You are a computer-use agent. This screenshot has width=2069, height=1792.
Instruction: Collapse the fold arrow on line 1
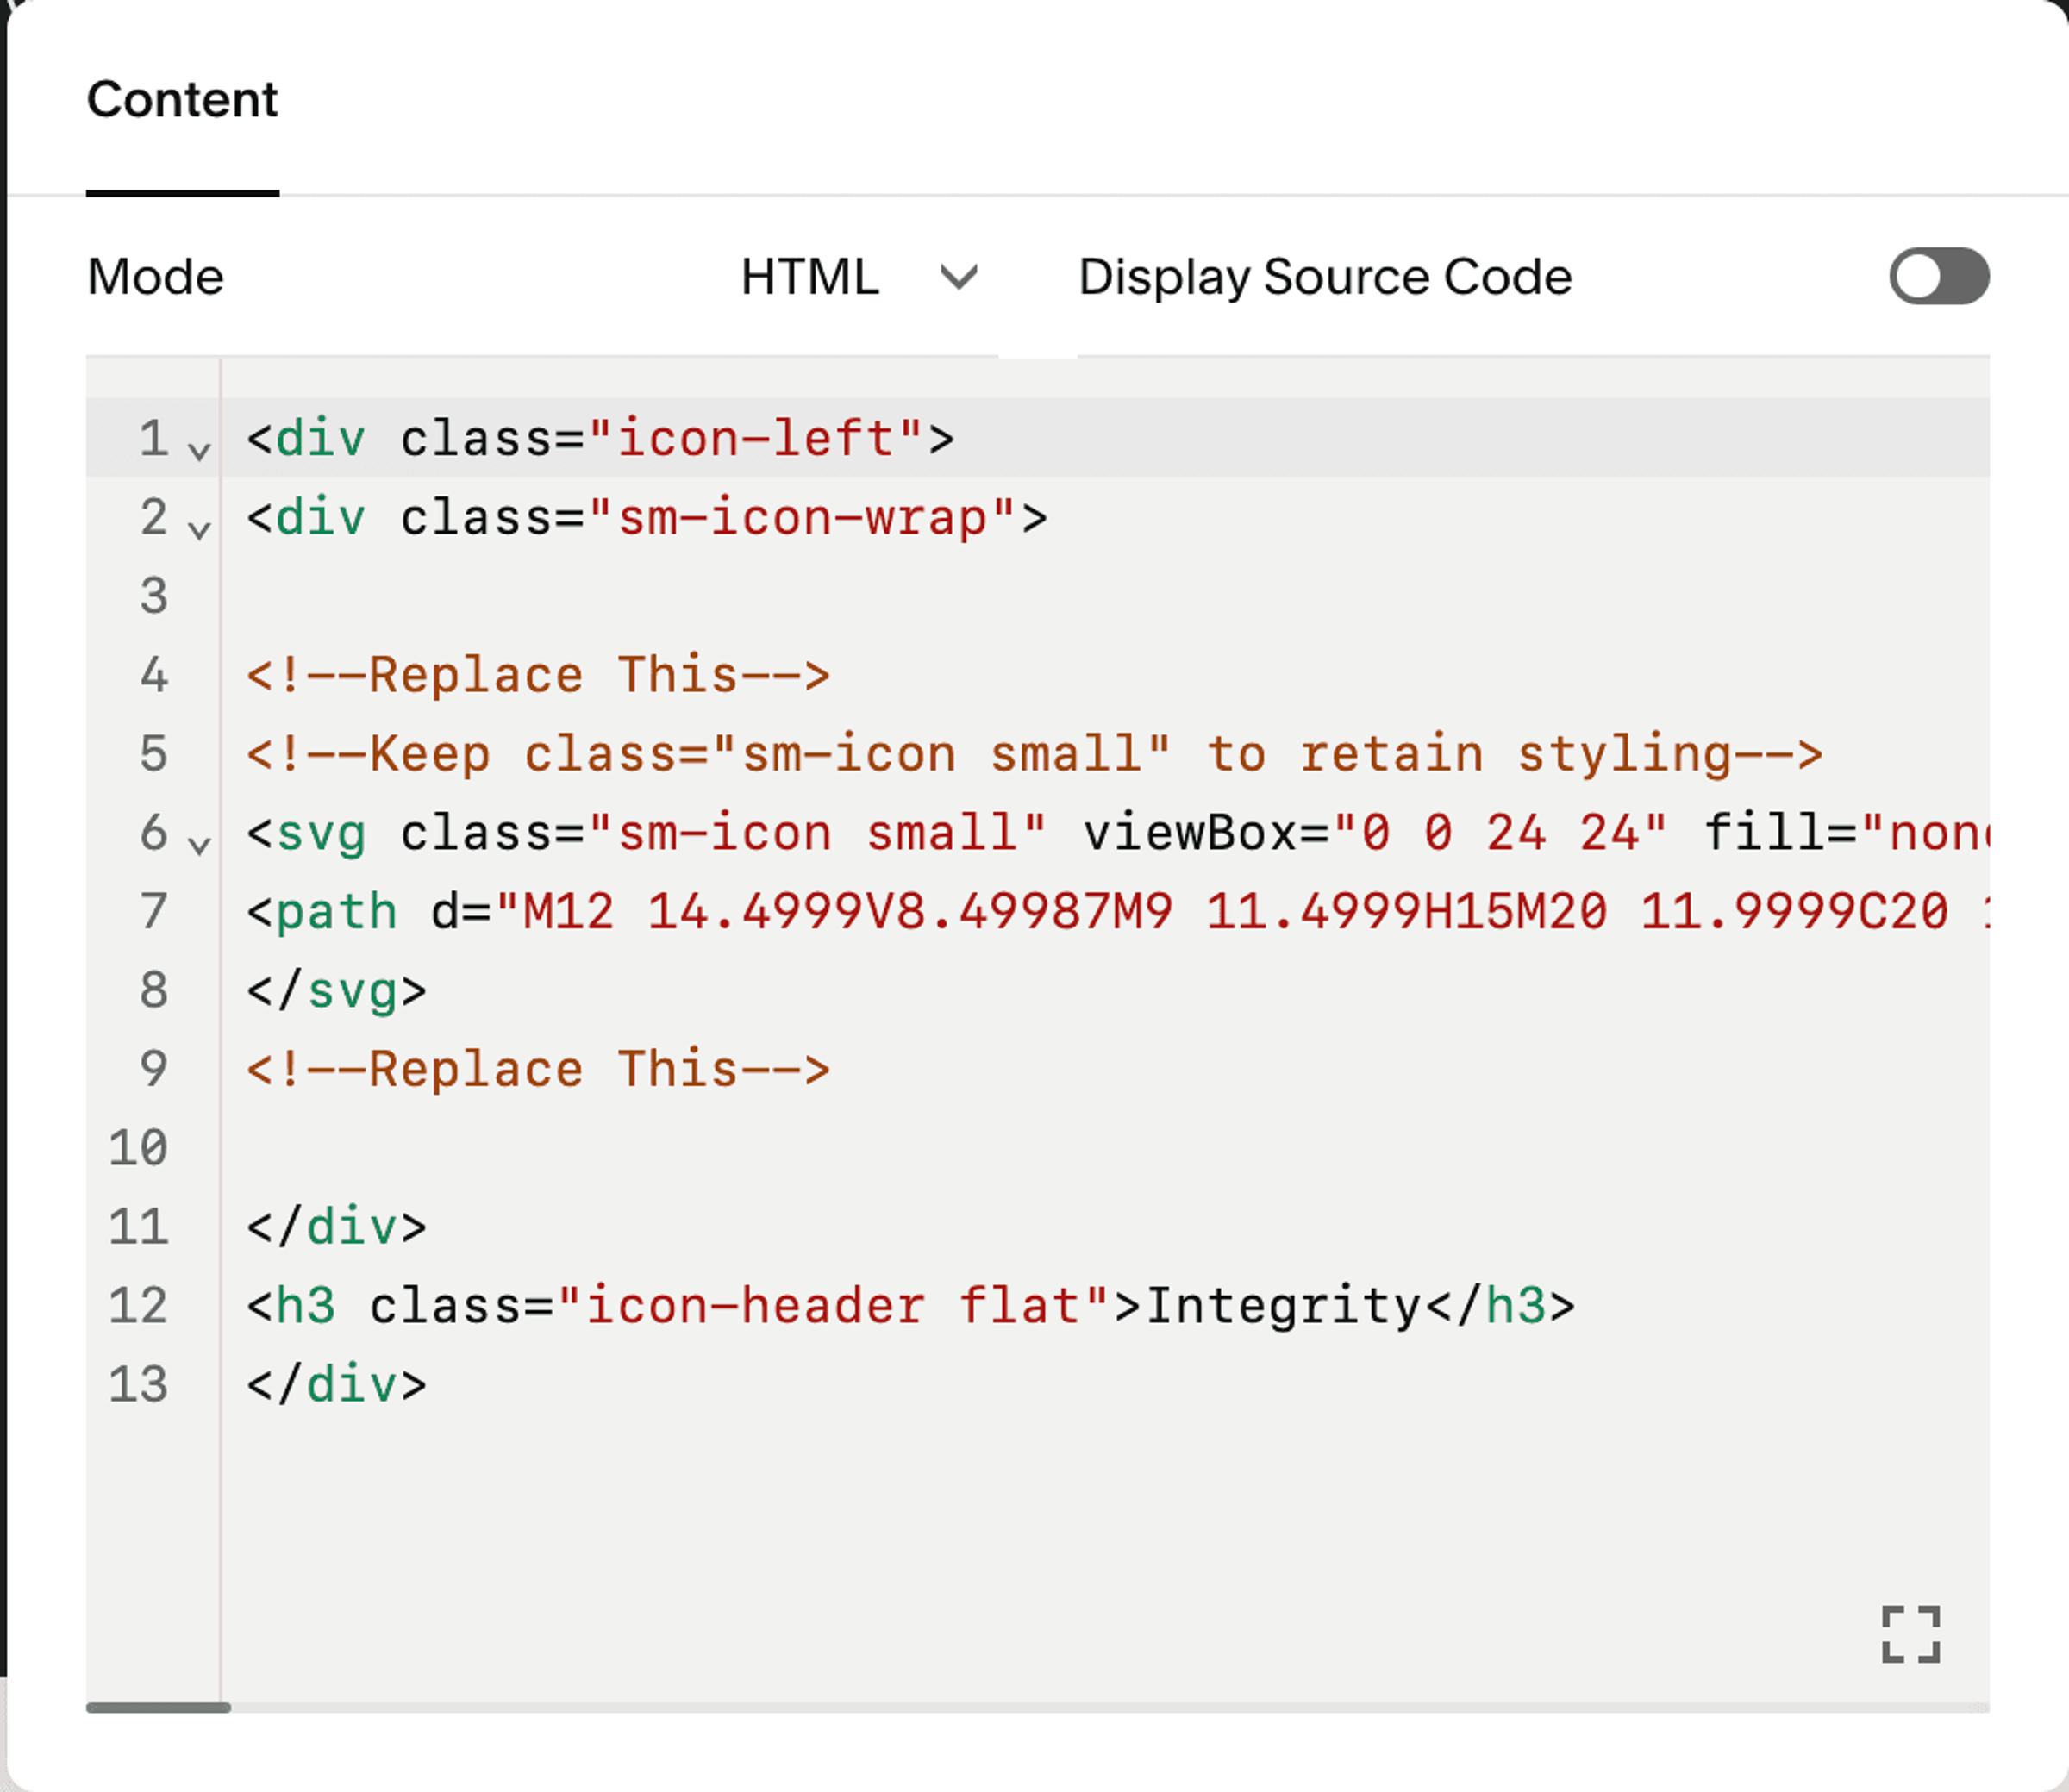click(200, 451)
